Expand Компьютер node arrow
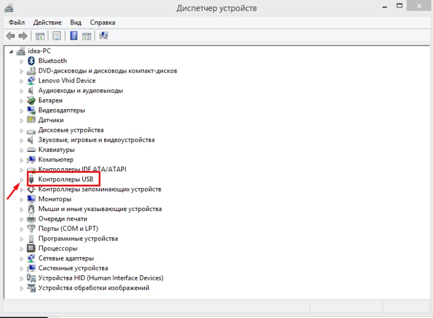 [21, 160]
